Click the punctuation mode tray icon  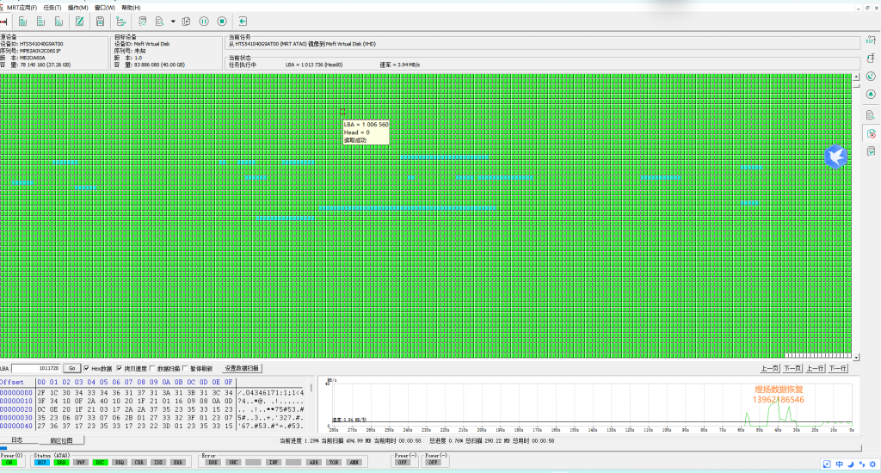coord(862,464)
